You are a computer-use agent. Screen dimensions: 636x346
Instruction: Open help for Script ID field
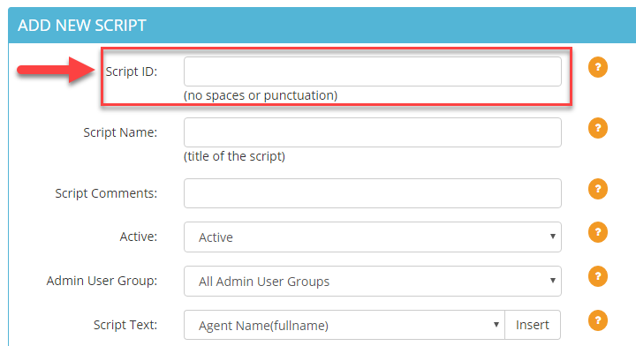tap(598, 67)
